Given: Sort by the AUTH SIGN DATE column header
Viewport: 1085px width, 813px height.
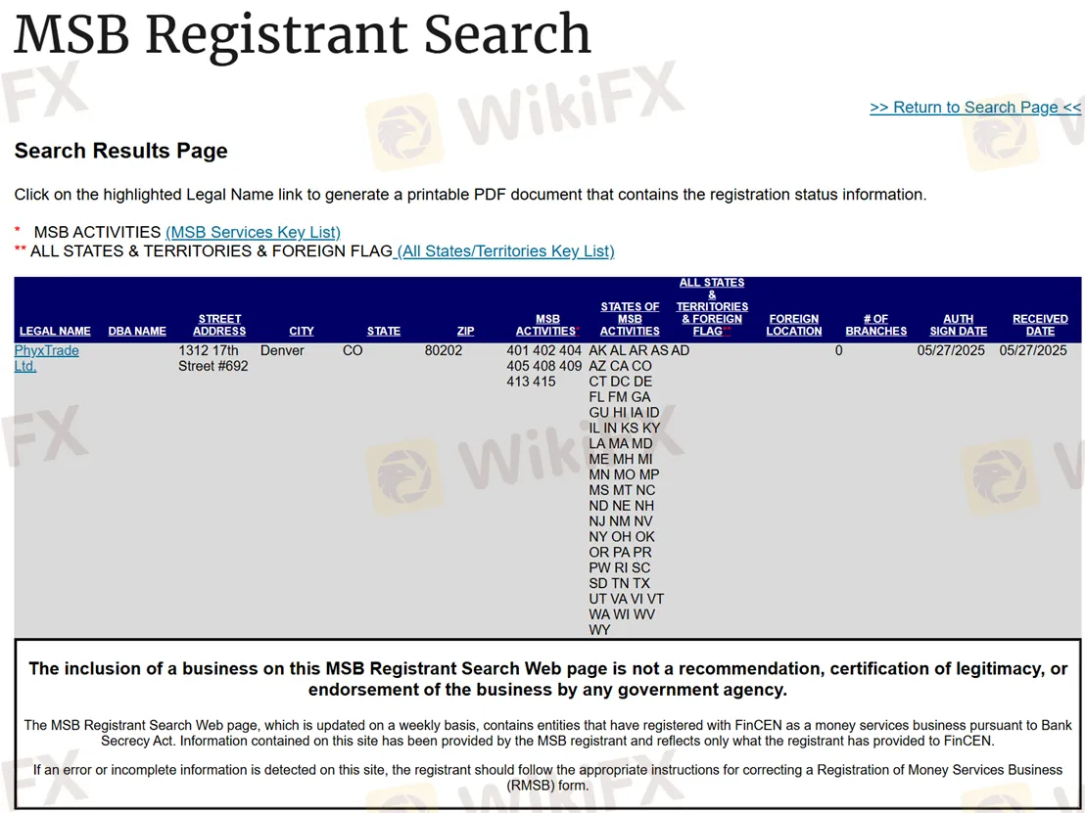Looking at the screenshot, I should 959,325.
